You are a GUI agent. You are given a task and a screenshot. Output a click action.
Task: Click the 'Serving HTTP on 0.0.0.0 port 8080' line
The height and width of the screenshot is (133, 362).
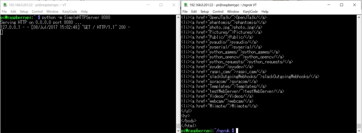click(41, 22)
